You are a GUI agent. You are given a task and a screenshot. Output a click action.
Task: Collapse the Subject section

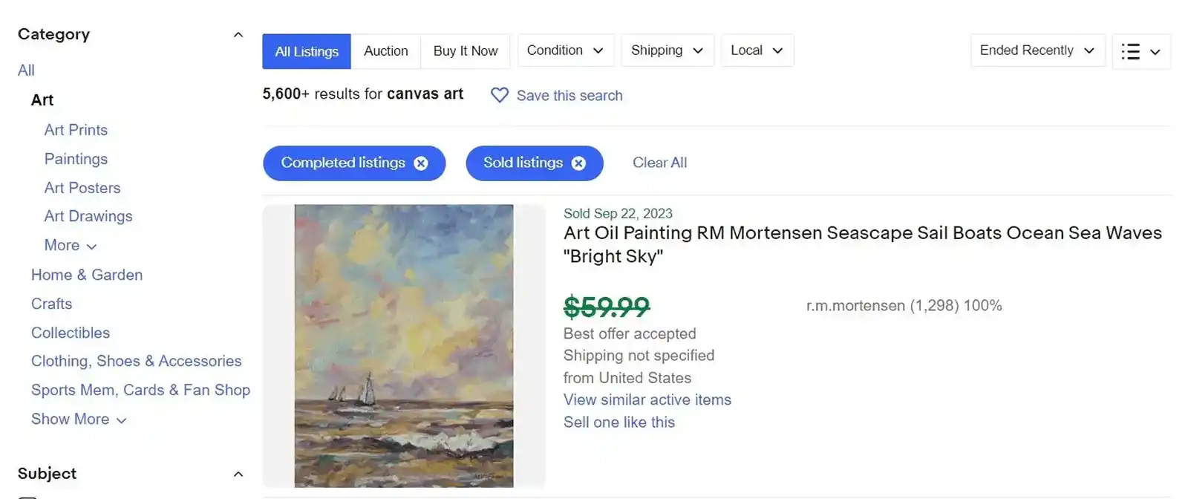pos(238,473)
